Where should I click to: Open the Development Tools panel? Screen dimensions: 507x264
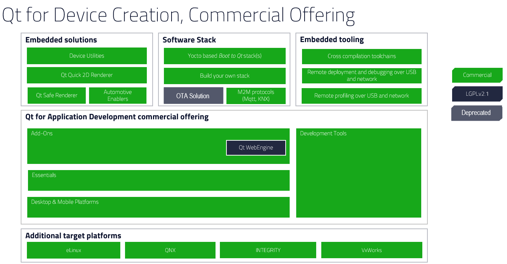(358, 173)
